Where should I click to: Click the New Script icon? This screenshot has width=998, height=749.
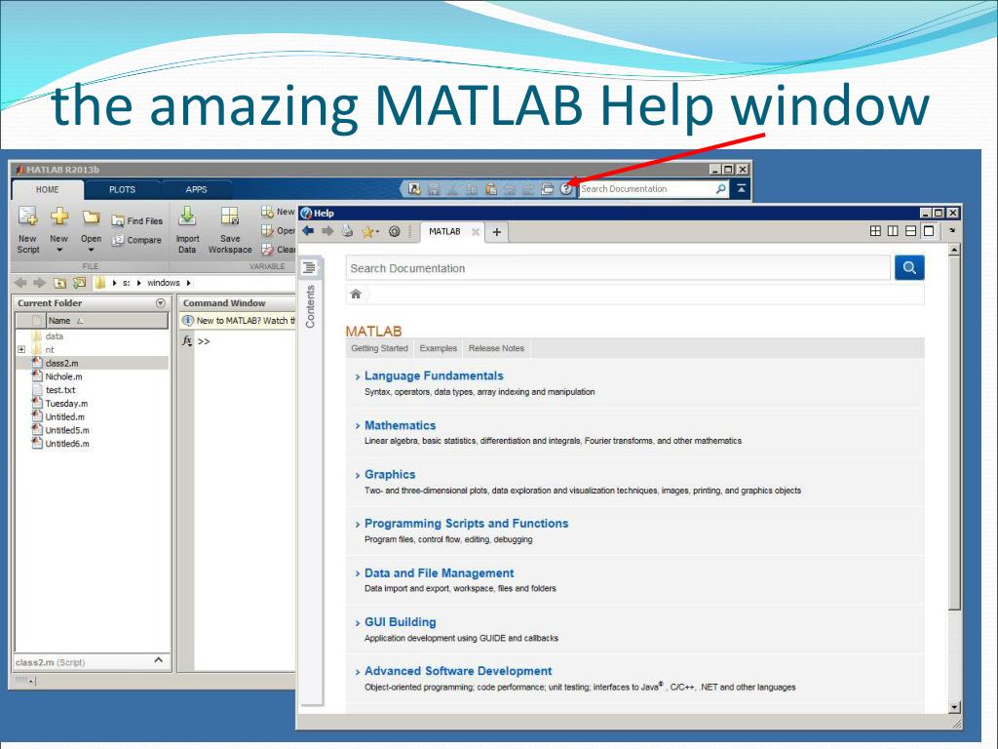(x=27, y=217)
